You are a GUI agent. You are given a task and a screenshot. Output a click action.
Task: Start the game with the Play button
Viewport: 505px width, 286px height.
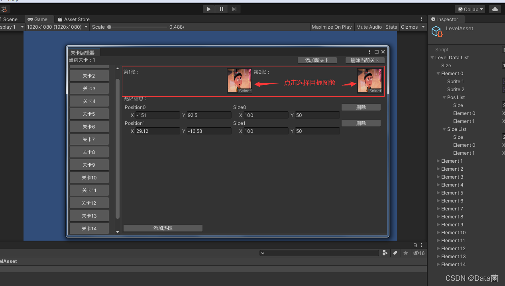pos(208,9)
